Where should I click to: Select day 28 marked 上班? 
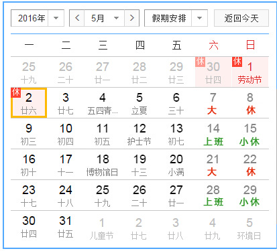[213, 195]
